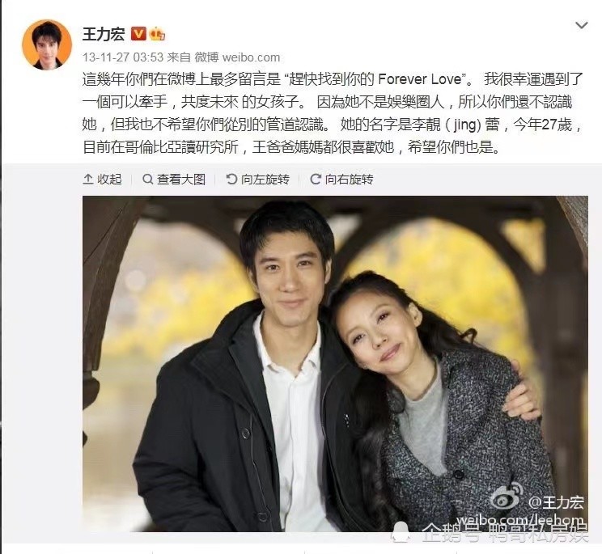Click the penguin logo at photo bottom
Viewport: 602px width, 554px height.
point(401,531)
